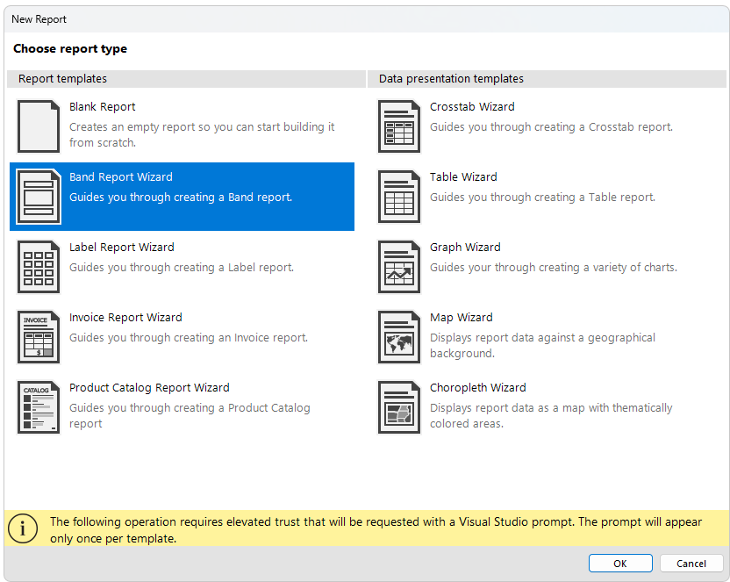The image size is (730, 582).
Task: Choose the Blank Report template entry
Action: pos(182,126)
